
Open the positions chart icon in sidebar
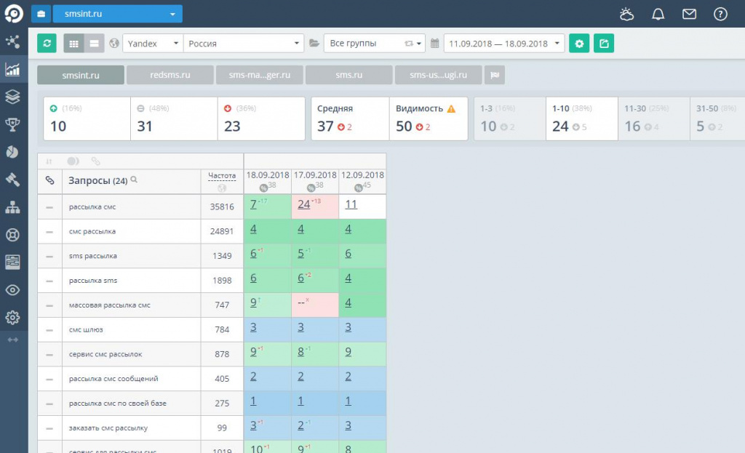tap(14, 70)
